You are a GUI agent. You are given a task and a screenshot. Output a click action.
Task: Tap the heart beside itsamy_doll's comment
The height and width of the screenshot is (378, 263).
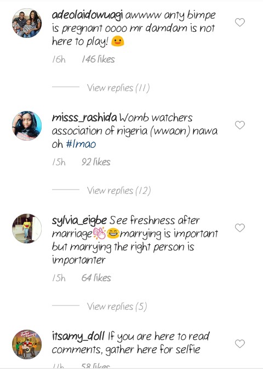239,344
